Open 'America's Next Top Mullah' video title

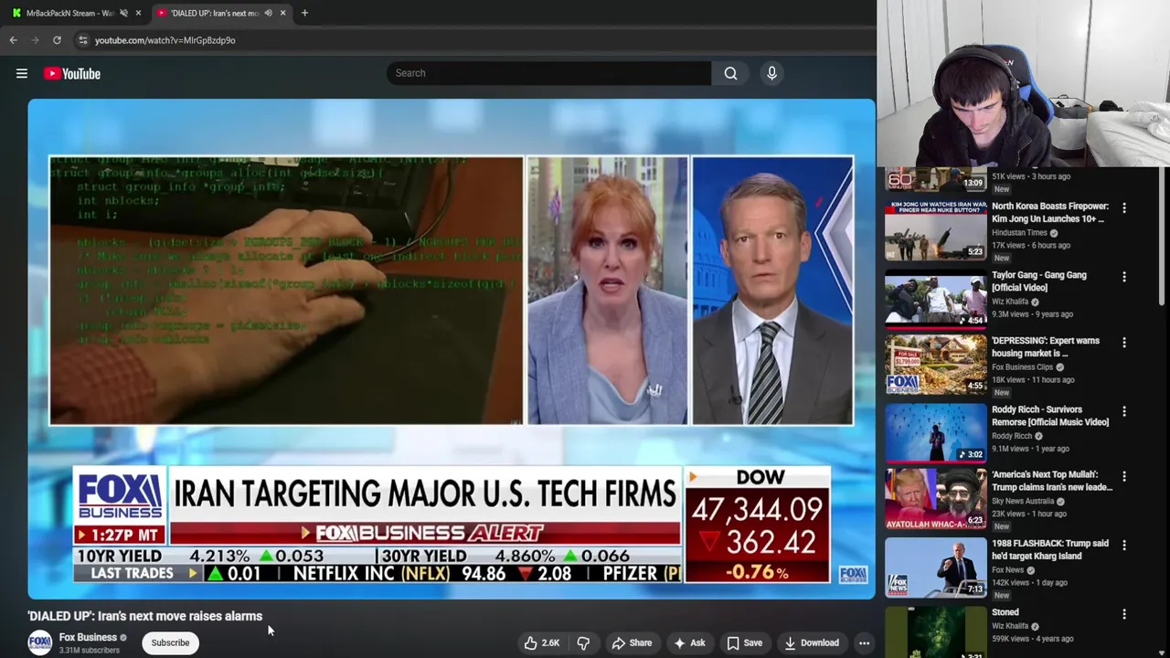1052,482
